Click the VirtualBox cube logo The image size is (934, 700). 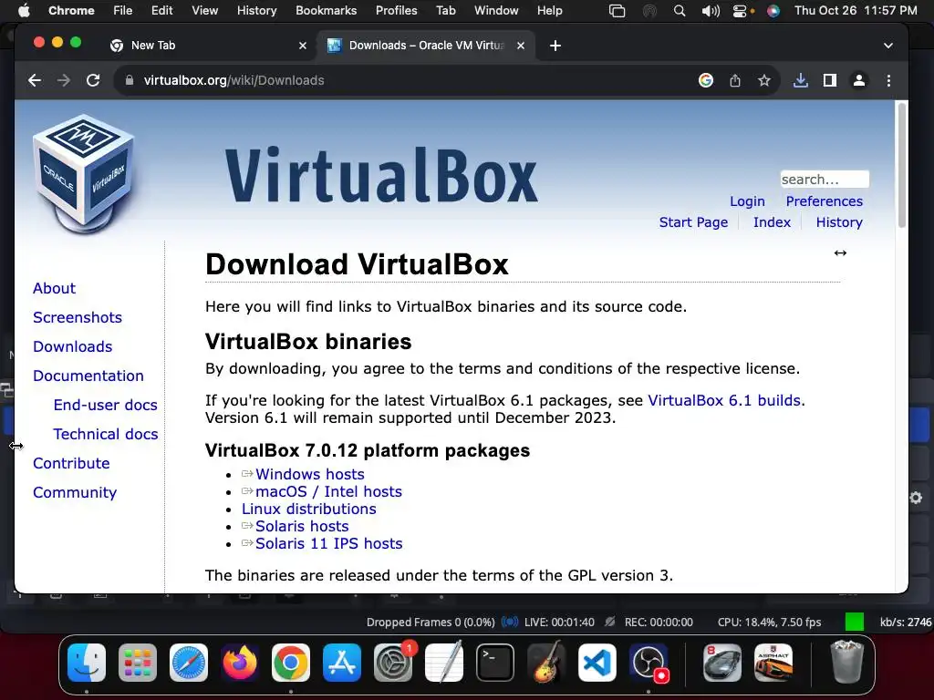click(x=83, y=172)
